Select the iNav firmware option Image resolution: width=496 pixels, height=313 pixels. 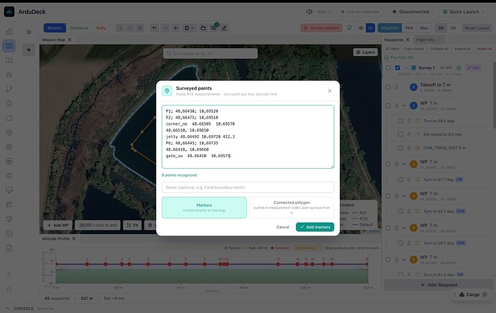click(x=424, y=28)
